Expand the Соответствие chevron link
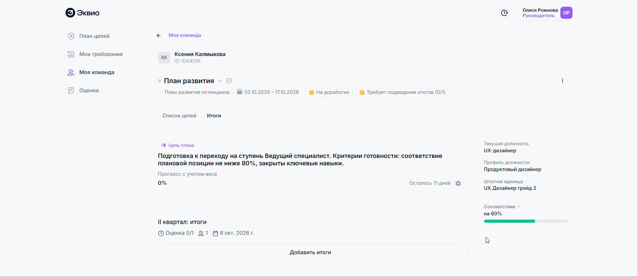Image resolution: width=638 pixels, height=277 pixels. click(x=519, y=207)
